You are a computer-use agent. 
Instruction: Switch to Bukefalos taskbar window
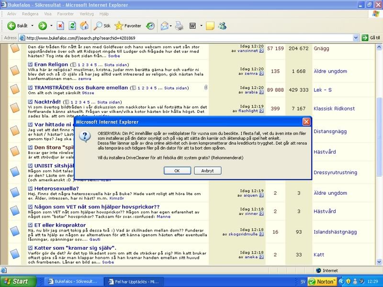(x=74, y=282)
